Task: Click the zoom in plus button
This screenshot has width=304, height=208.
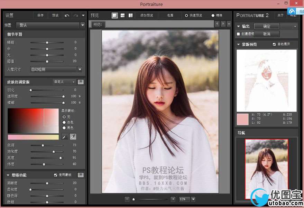Action: [173, 199]
